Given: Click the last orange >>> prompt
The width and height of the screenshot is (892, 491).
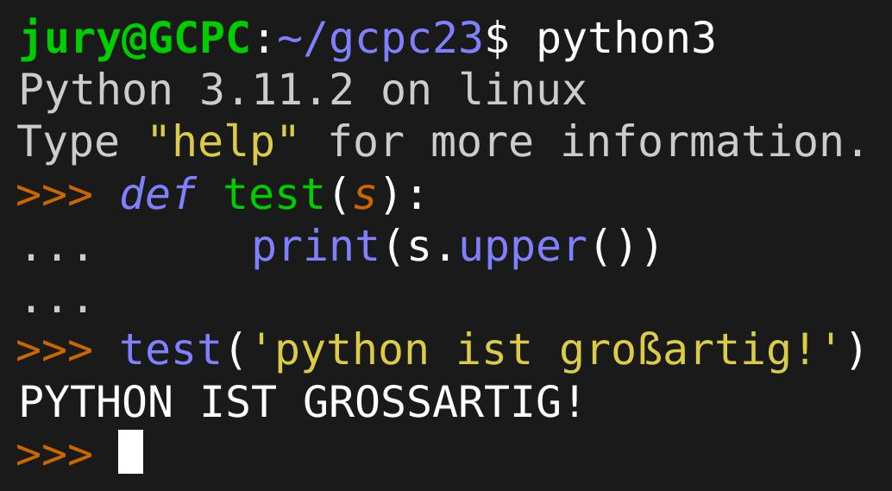Looking at the screenshot, I should pos(53,454).
